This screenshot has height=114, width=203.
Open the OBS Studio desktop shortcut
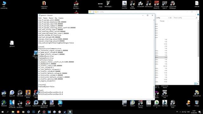20,93
